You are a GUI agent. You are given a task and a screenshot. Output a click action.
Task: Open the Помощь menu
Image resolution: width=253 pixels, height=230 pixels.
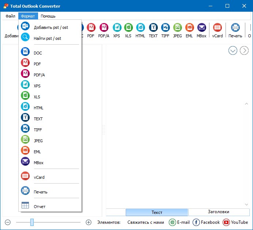tap(48, 16)
